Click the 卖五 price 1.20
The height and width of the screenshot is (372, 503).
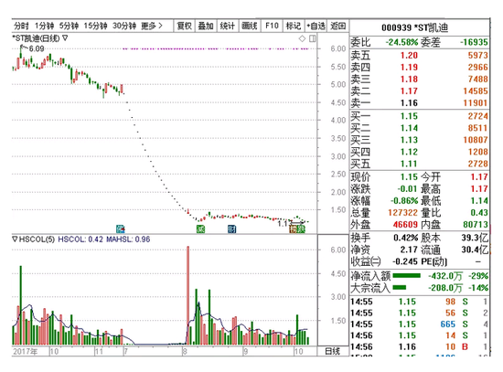(x=409, y=55)
